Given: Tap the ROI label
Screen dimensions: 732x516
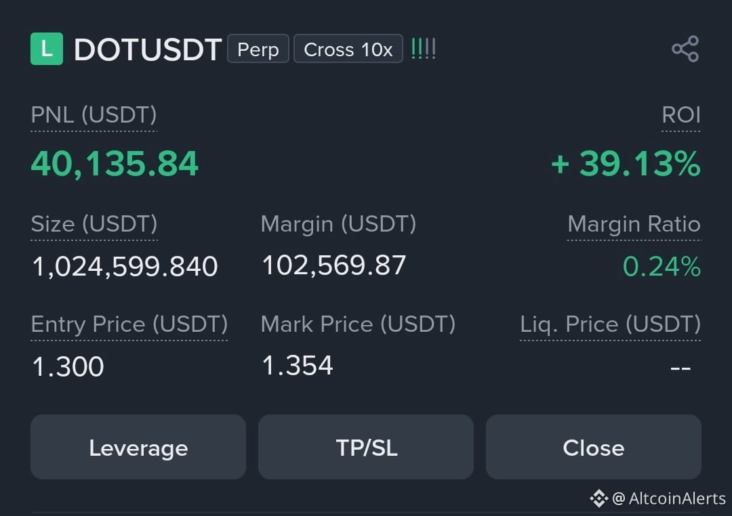Looking at the screenshot, I should point(681,114).
